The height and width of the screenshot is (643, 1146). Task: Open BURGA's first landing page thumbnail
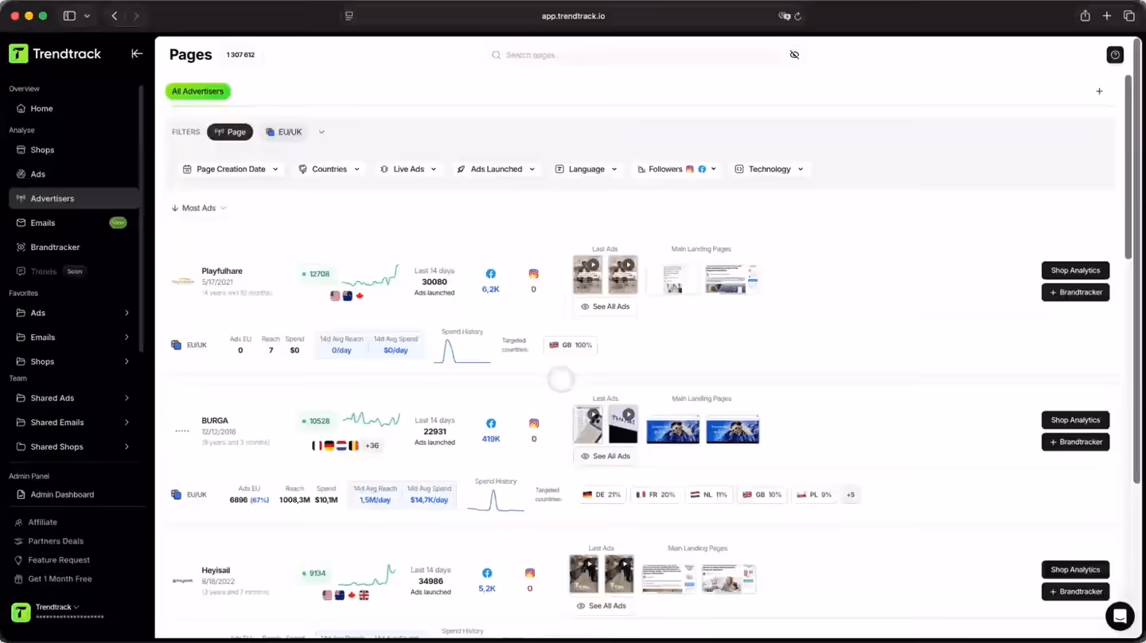click(x=672, y=431)
